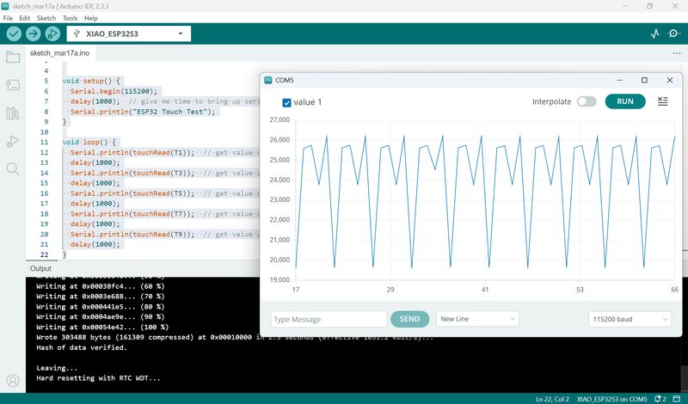The image size is (688, 404).
Task: Open the Library Manager sidebar icon
Action: (13, 113)
